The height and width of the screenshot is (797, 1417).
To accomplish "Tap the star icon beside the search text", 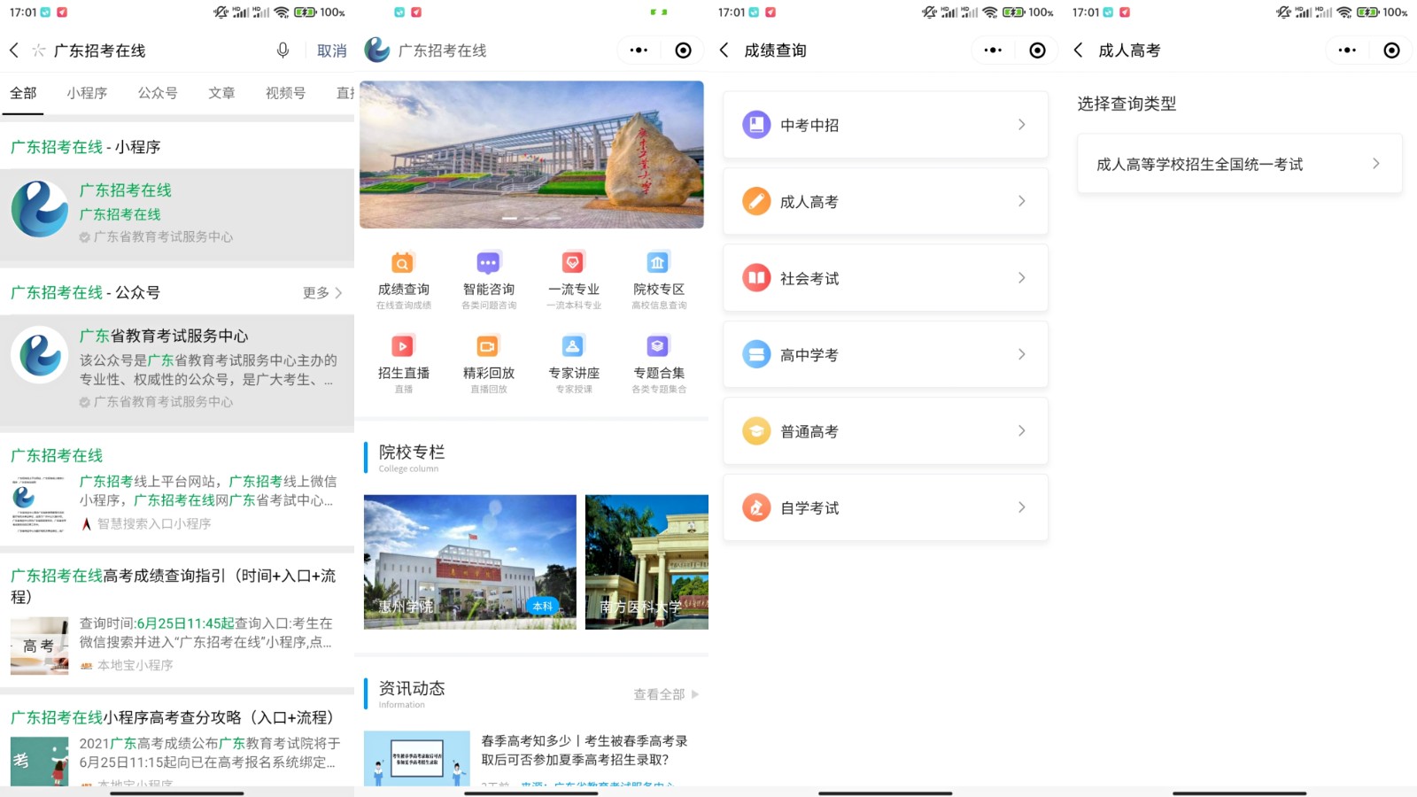I will (38, 50).
